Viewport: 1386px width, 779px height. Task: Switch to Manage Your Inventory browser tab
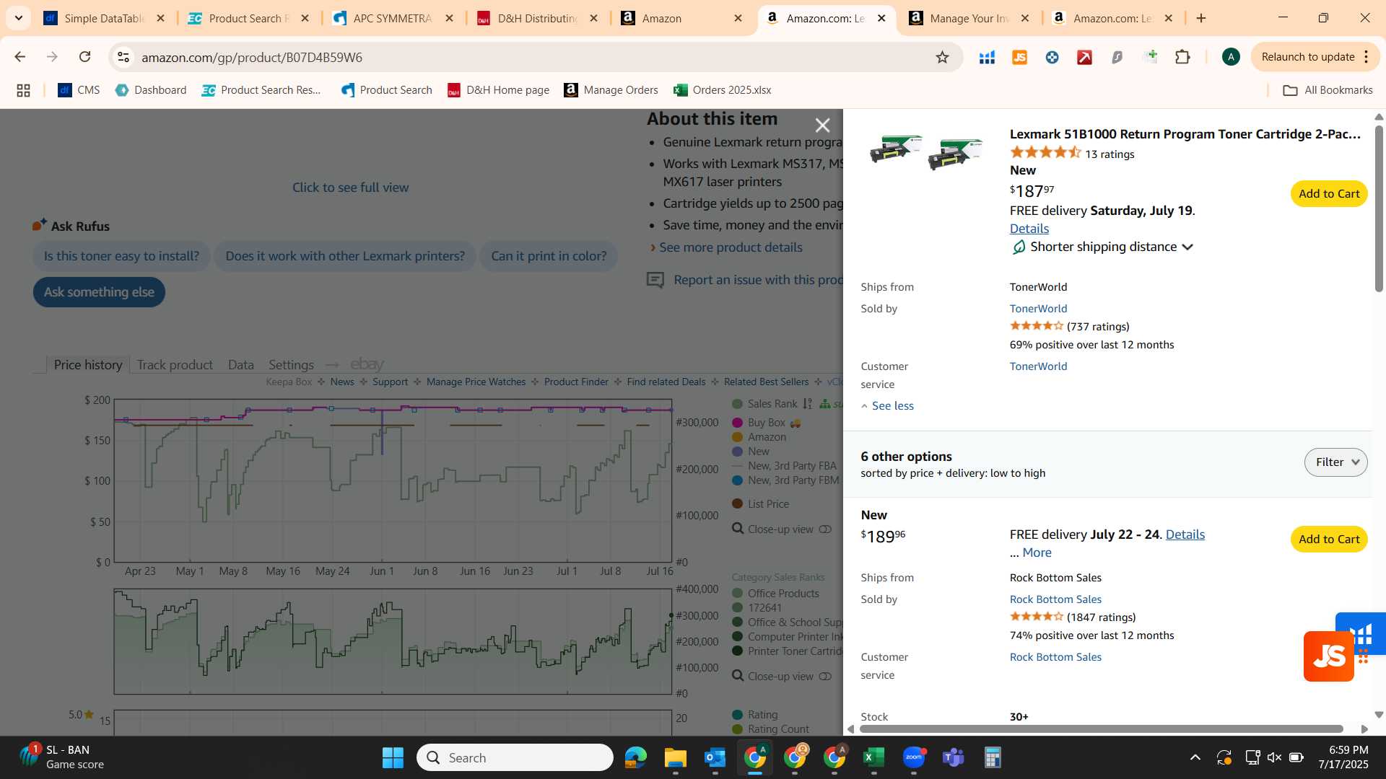(969, 18)
